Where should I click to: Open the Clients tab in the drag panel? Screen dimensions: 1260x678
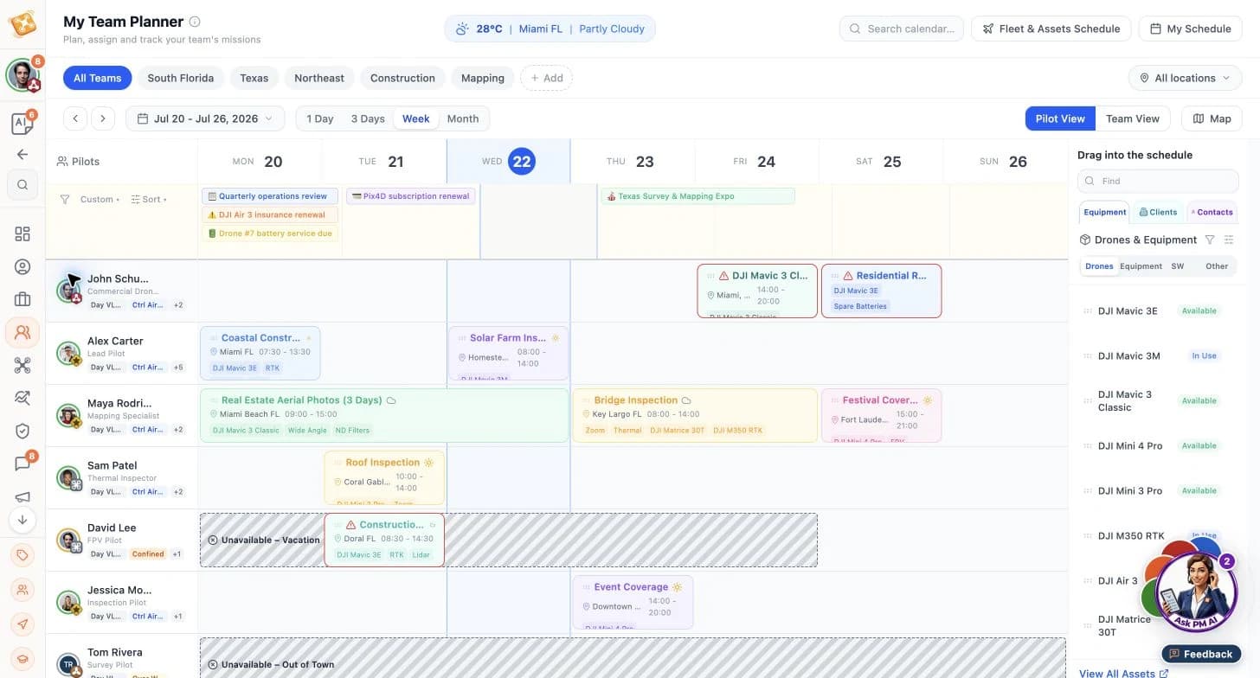coord(1158,212)
